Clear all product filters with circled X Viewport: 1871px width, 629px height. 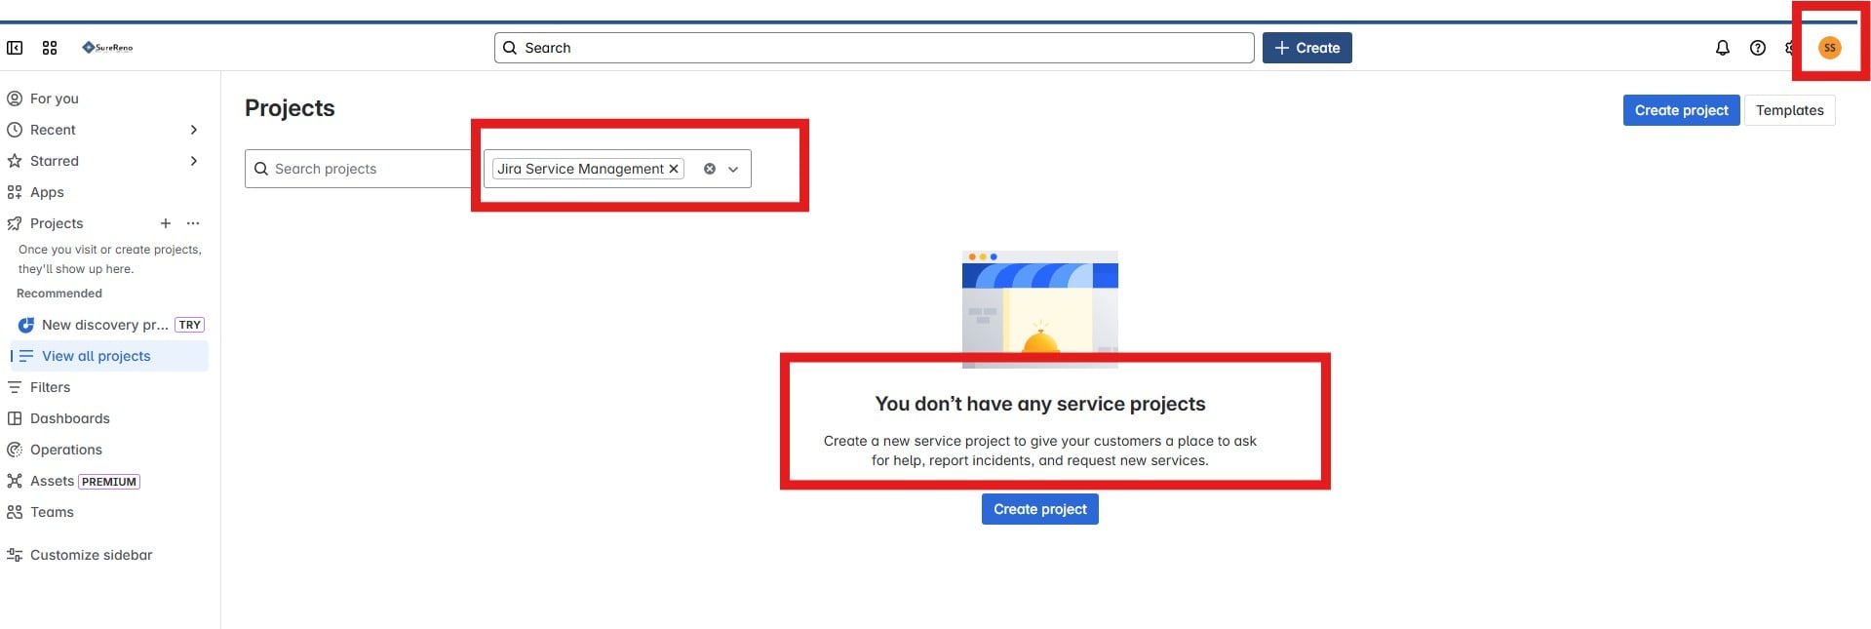coord(710,169)
